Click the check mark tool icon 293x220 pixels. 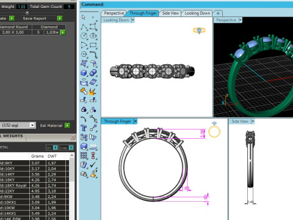click(x=93, y=164)
